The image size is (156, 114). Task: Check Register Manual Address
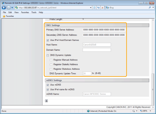[x=51, y=60]
